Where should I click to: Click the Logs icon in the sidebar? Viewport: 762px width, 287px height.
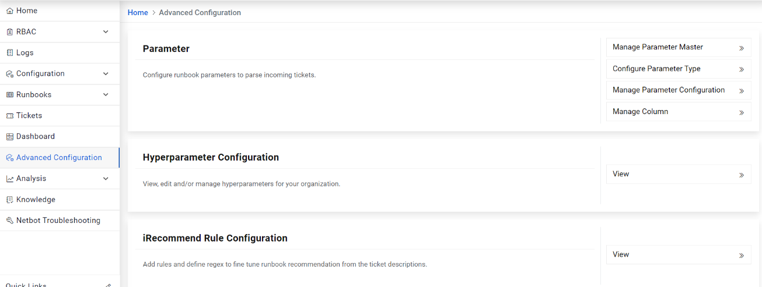point(10,53)
